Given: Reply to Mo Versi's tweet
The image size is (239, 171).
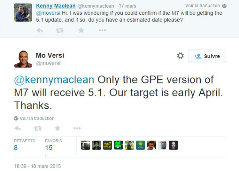Looking at the screenshot, I should click(x=18, y=128).
